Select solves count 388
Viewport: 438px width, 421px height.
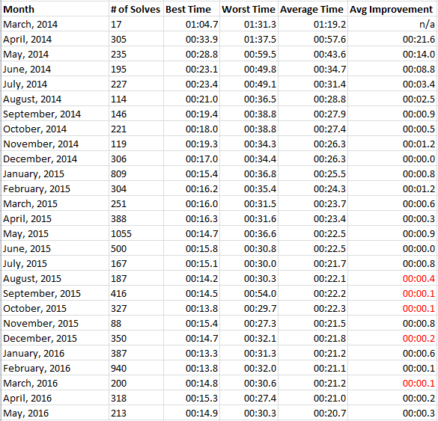(x=136, y=218)
